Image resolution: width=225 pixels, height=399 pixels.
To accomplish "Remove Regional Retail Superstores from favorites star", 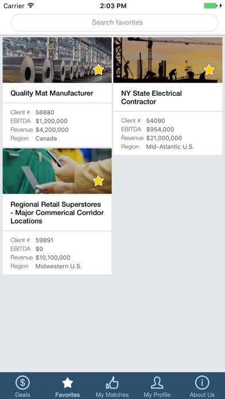I will coord(98,181).
